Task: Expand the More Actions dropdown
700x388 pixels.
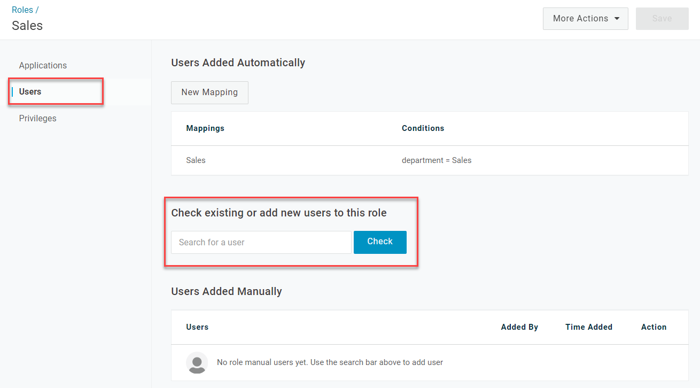Action: 586,19
